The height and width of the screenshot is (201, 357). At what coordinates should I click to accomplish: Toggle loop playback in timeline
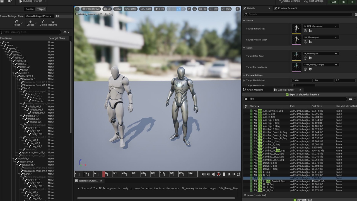click(x=238, y=174)
